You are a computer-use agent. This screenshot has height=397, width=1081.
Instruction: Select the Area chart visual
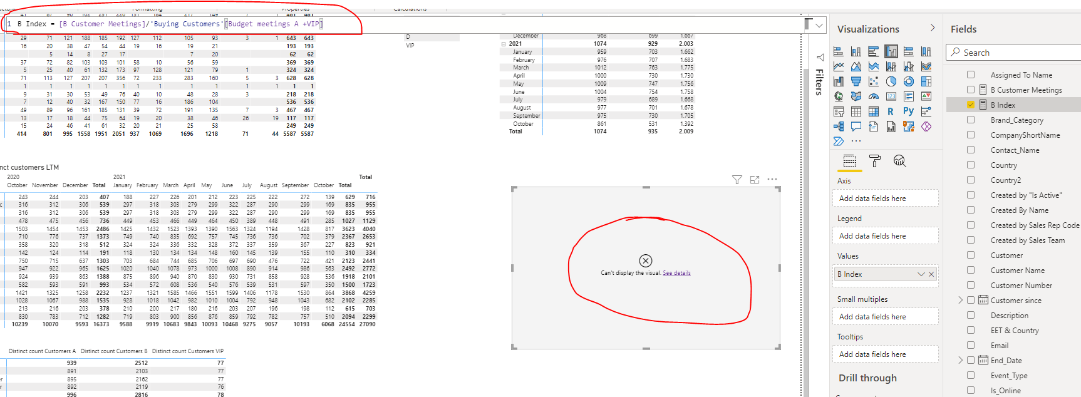[856, 66]
